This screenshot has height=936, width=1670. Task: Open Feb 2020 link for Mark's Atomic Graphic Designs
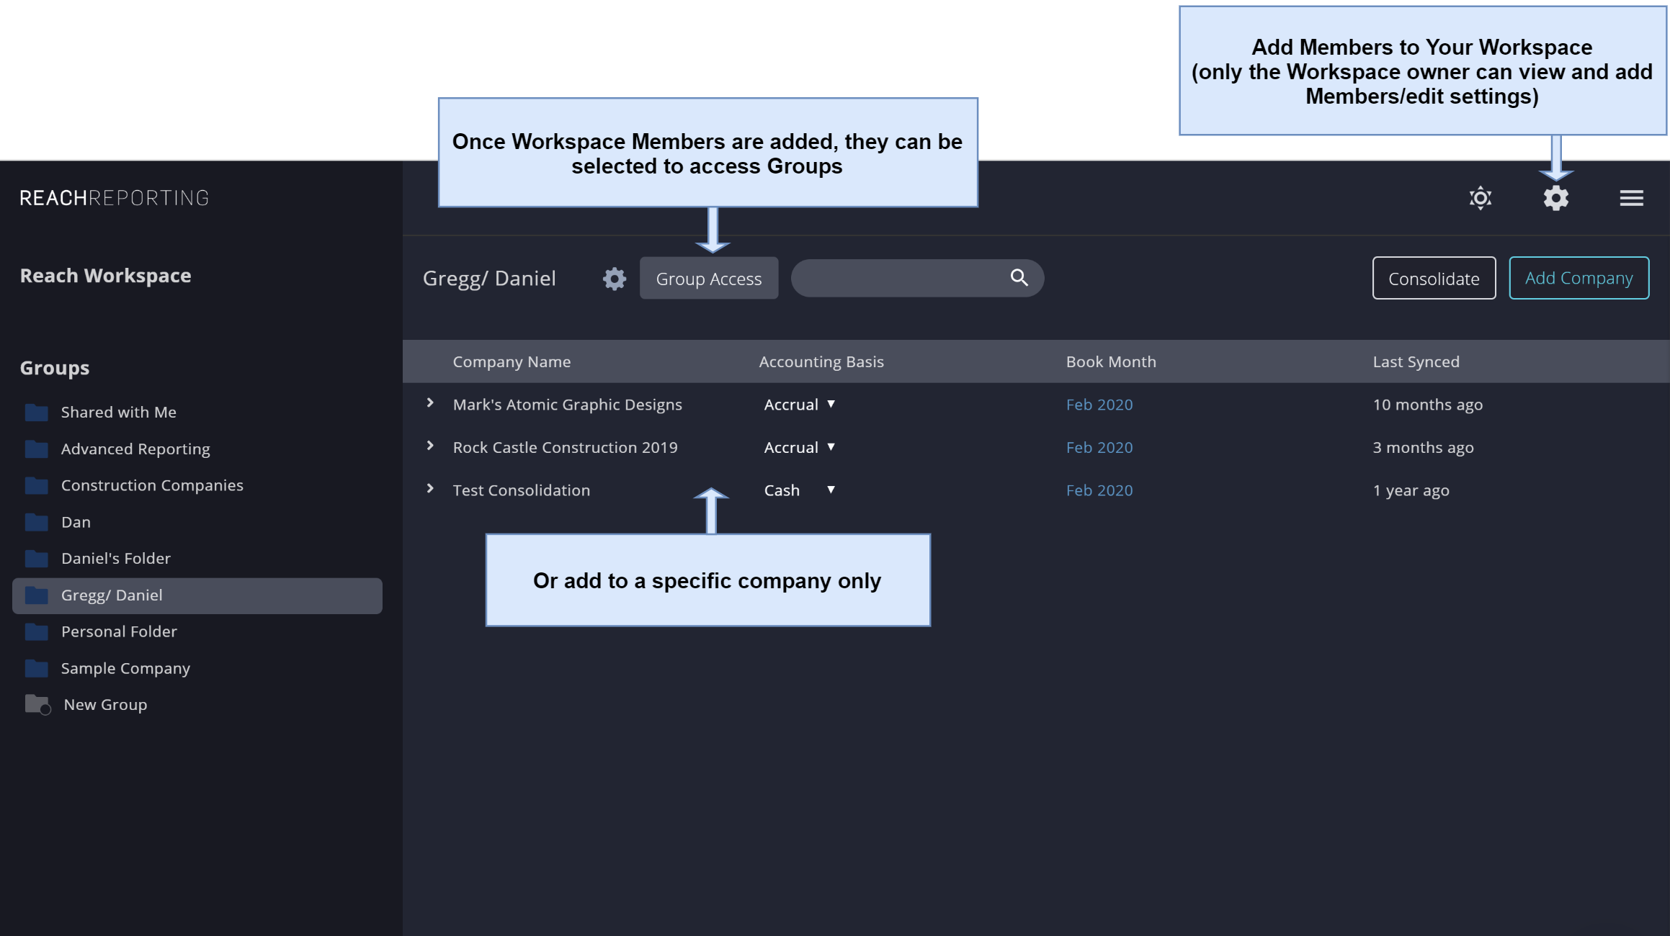tap(1099, 405)
